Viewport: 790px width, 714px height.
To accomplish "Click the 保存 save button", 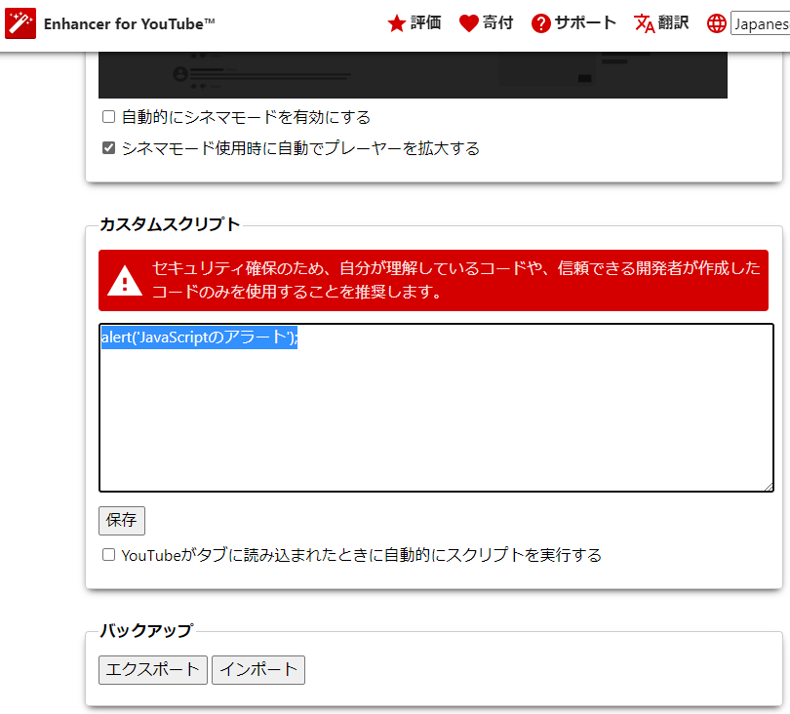I will click(121, 521).
